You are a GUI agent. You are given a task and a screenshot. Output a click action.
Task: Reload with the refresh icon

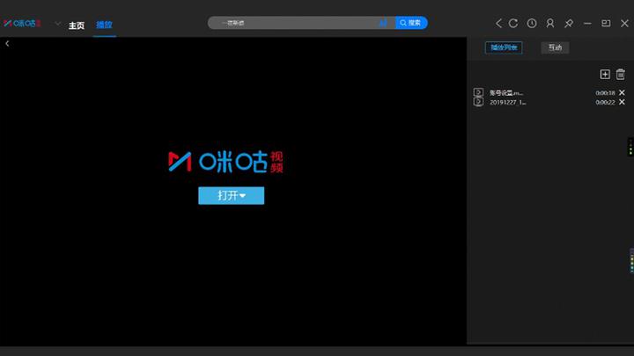[x=513, y=24]
